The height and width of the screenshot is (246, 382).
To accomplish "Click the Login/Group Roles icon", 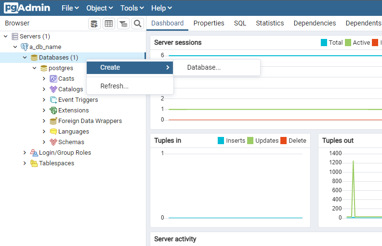I will click(x=34, y=153).
